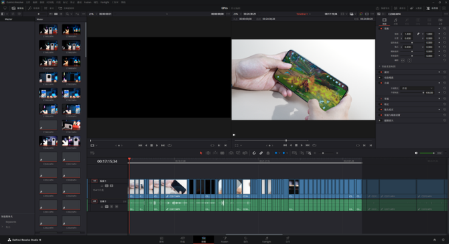This screenshot has height=244, width=449.
Task: Select the Blade edit mode tool
Action: [x=222, y=153]
